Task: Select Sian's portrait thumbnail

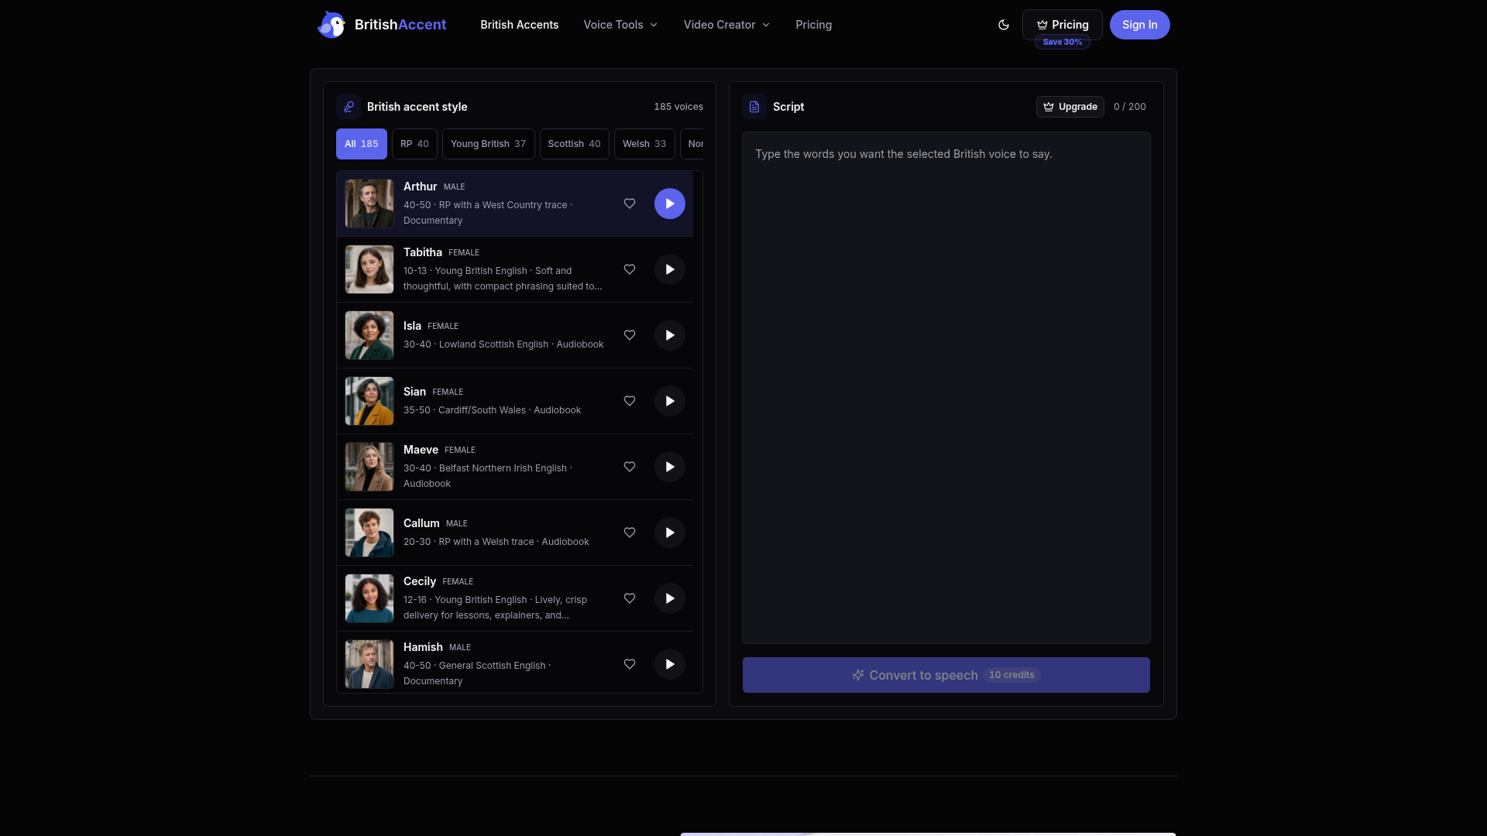Action: coord(369,401)
